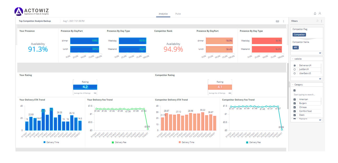Image resolution: width=338 pixels, height=163 pixels.
Task: Toggle the switch under the website filter
Action: [x=321, y=79]
